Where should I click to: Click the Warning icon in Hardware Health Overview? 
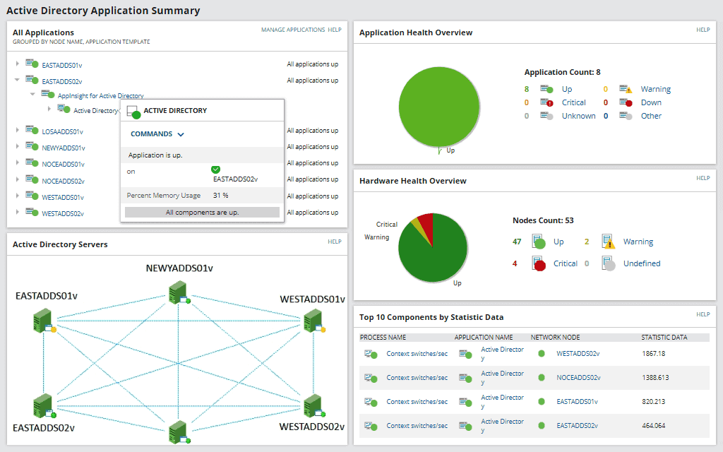(607, 242)
